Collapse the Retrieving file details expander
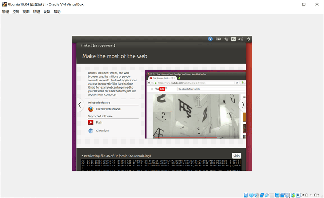 (x=82, y=156)
